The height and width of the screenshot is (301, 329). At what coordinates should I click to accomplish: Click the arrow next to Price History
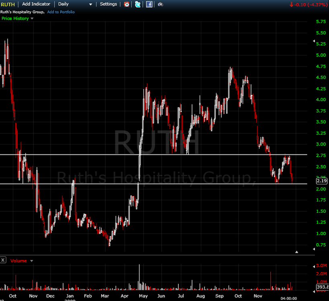(x=32, y=18)
